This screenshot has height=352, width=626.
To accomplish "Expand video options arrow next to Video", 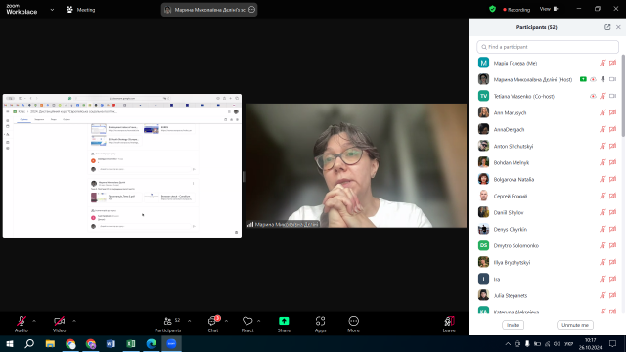I will pos(74,321).
